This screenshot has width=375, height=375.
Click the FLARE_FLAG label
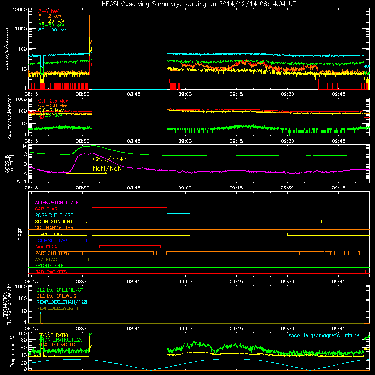49,234
